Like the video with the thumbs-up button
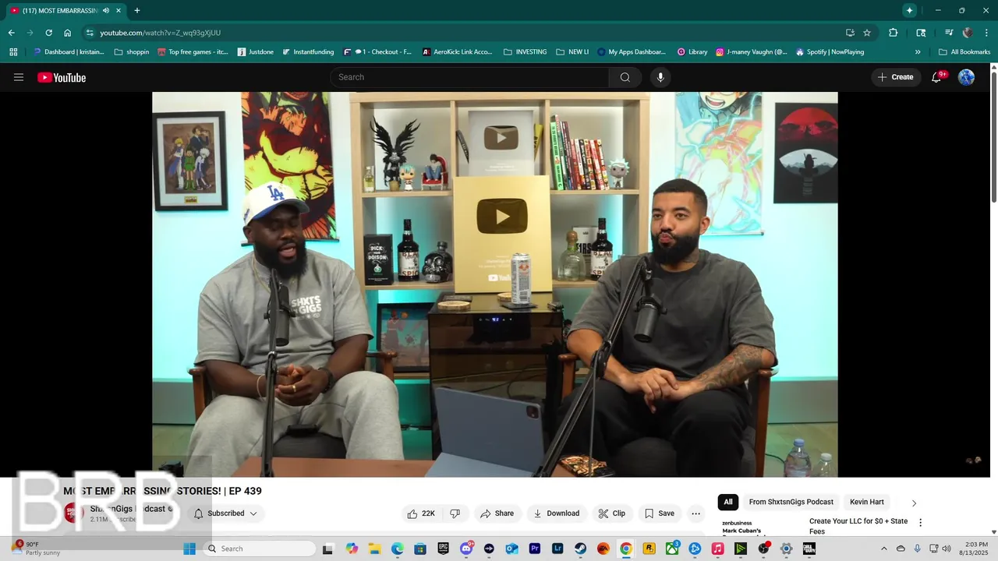Screen dimensions: 998x561 coord(421,513)
